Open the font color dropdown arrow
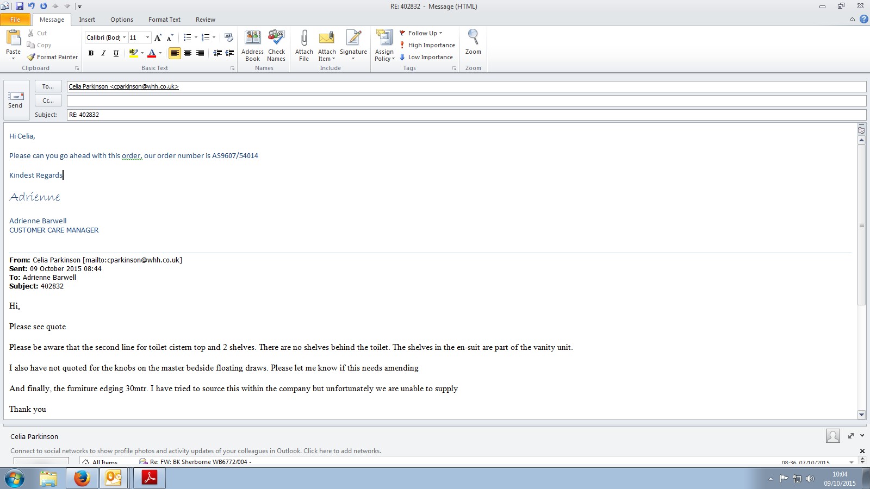870x489 pixels. [x=160, y=53]
